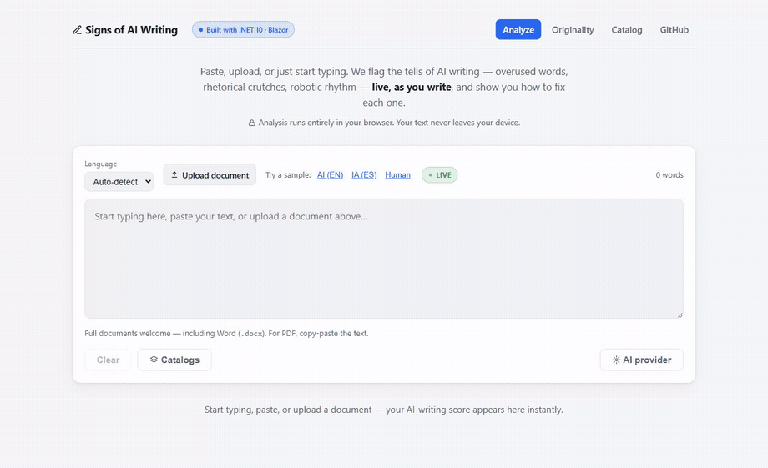Click the 'Analysis runs entirely in your browser' notice
Image resolution: width=768 pixels, height=468 pixels.
pos(389,123)
